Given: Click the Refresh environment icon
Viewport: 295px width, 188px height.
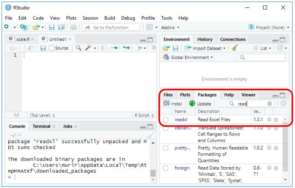Looking at the screenshot, I should point(280,48).
